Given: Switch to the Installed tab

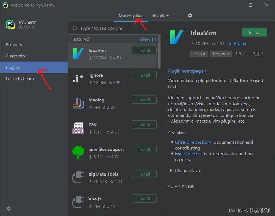Looking at the screenshot, I should pos(161,16).
